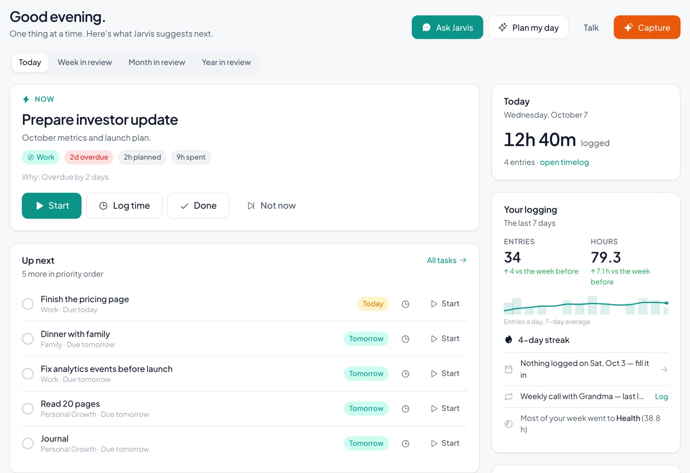Click the repeat icon beside Weekly call with Grandma
690x473 pixels.
click(509, 397)
